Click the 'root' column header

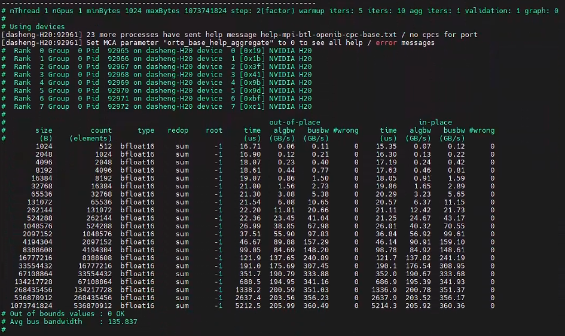(214, 130)
